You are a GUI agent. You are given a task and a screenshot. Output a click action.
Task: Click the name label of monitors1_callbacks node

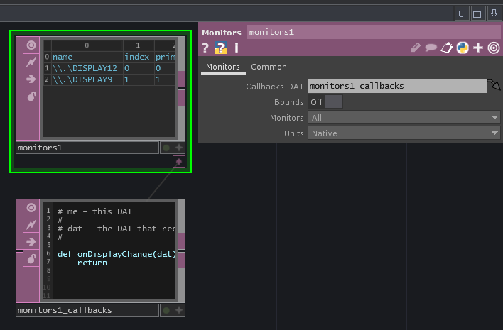pos(87,310)
